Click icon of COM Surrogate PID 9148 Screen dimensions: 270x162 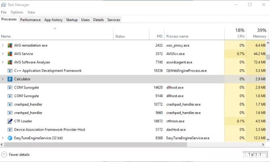coord(10,96)
